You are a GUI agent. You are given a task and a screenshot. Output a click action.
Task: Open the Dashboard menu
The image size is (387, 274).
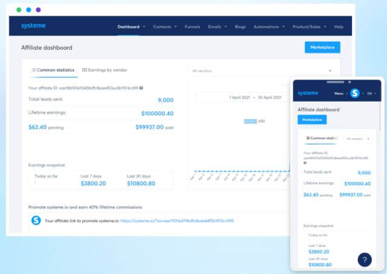(128, 27)
